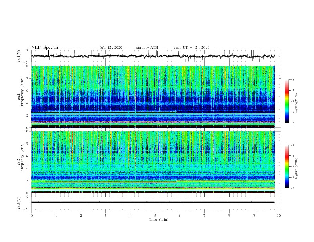The image size is (314, 242).
Task: Click the "2" kHz tick on ch.2 frequency axis
Action: point(28,181)
